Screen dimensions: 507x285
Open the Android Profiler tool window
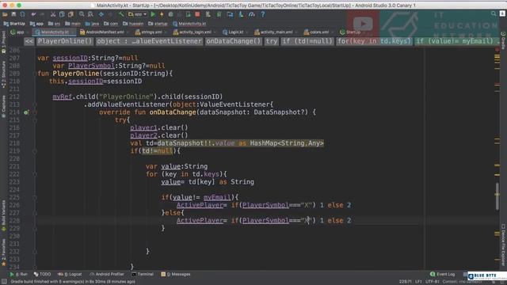pos(107,274)
